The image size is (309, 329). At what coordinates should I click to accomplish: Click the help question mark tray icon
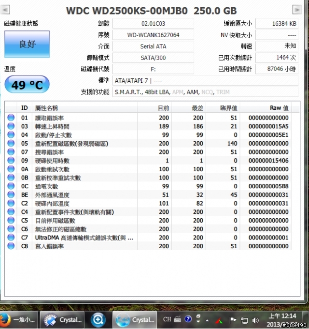(x=188, y=319)
